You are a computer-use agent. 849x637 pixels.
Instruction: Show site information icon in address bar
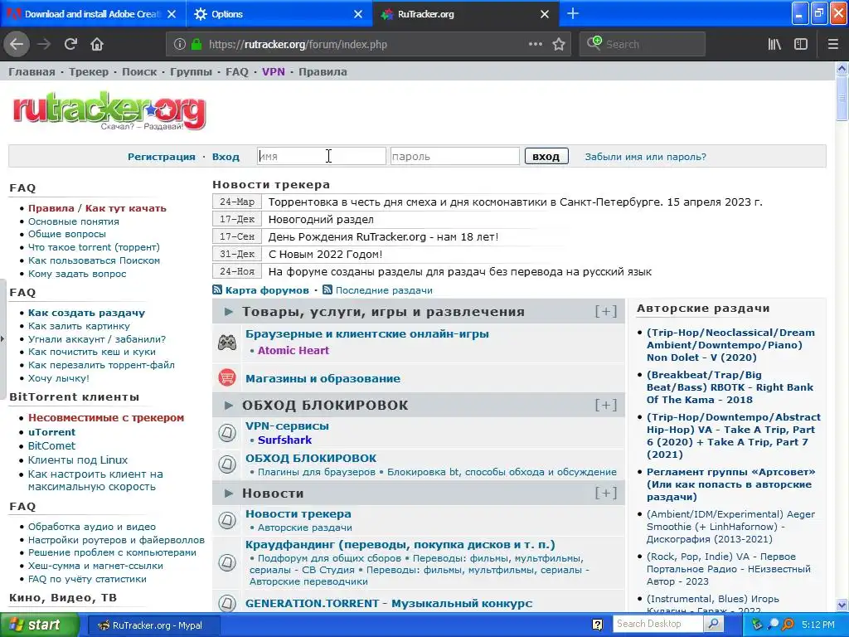pyautogui.click(x=180, y=45)
